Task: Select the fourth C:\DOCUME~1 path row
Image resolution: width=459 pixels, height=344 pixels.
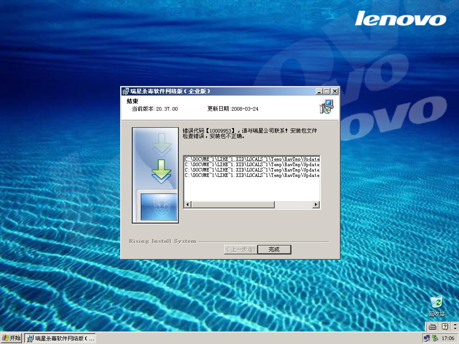Action: (252, 175)
